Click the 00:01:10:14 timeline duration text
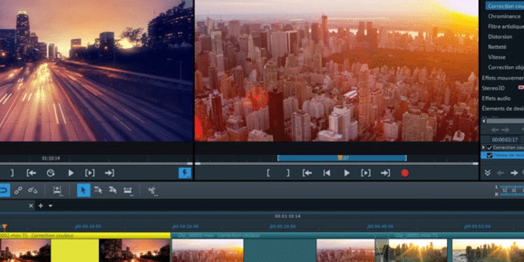 [287, 216]
